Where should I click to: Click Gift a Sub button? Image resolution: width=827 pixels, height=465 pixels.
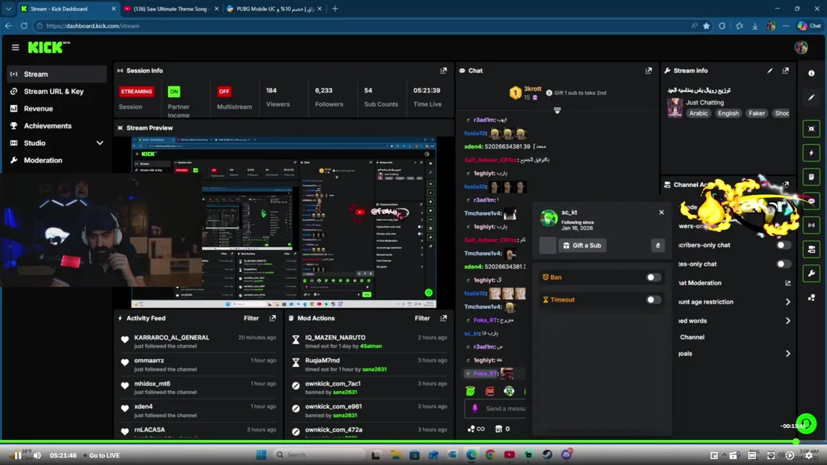(582, 245)
